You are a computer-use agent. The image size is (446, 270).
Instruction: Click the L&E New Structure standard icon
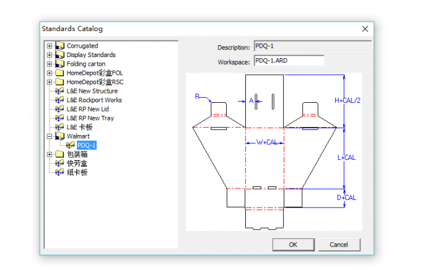[x=59, y=91]
